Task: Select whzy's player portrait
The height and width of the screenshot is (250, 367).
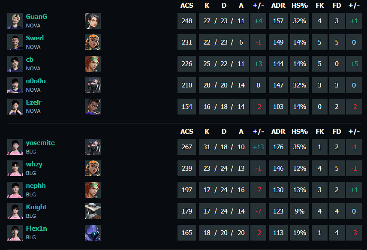Action: click(x=15, y=169)
